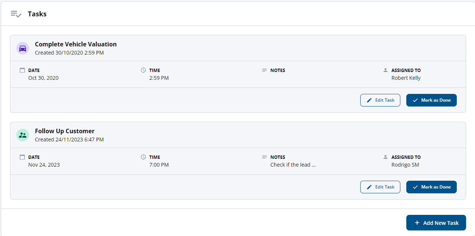
Task: Click clock icon beside 7:00 PM time
Action: pyautogui.click(x=143, y=157)
